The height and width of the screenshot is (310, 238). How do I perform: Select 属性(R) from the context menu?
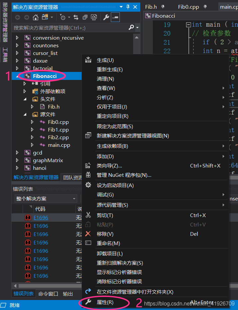105,302
